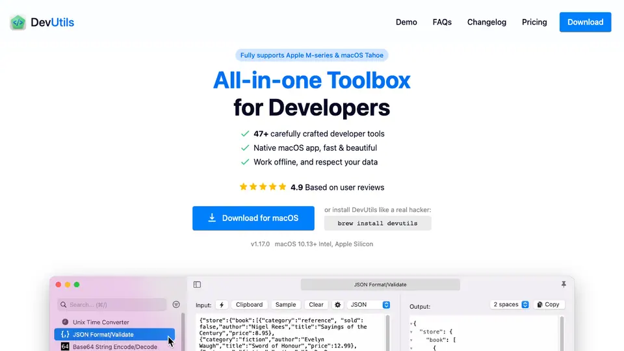Focus the Search tools field
This screenshot has width=624, height=351.
click(x=112, y=305)
